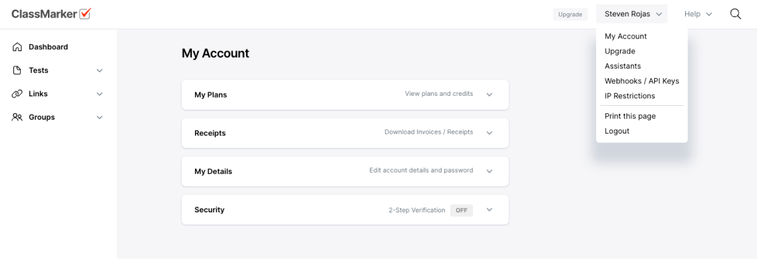Expand the Tests sidebar section
Image resolution: width=757 pixels, height=259 pixels.
[100, 71]
